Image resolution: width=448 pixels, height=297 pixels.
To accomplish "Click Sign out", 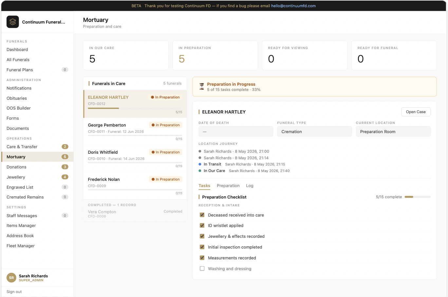I will [14, 292].
